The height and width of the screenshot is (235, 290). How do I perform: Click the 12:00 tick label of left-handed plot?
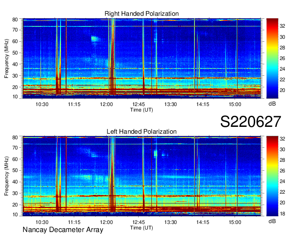pyautogui.click(x=106, y=222)
